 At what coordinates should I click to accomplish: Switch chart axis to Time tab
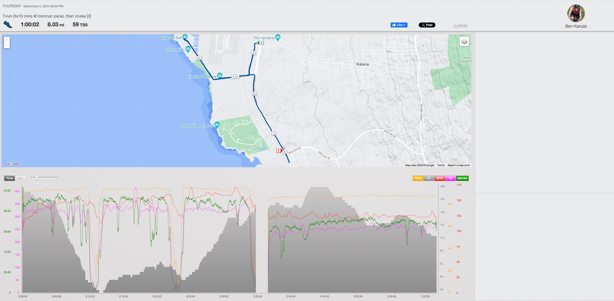click(x=10, y=178)
